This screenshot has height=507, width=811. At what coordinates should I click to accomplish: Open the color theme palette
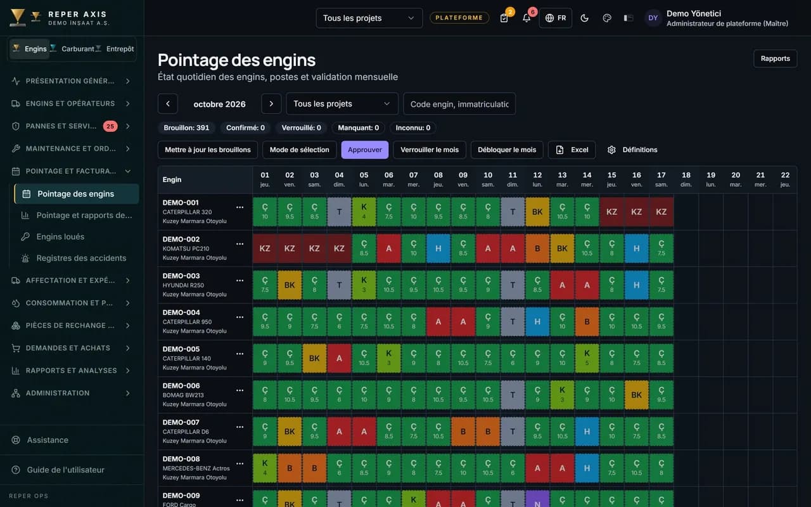click(x=607, y=18)
